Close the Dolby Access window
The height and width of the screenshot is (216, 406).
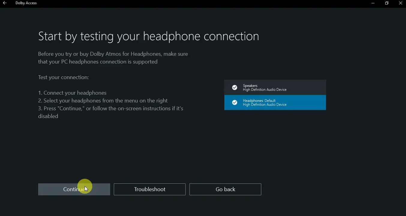click(x=400, y=3)
